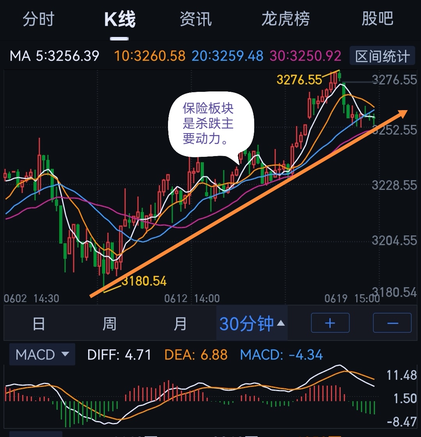Select the 周 weekly period
This screenshot has height=437, width=421.
(x=109, y=323)
